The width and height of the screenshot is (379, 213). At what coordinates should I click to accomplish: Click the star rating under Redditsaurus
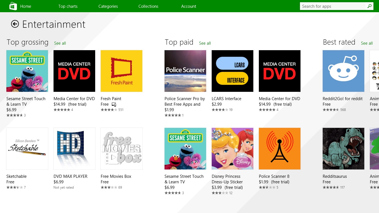click(x=331, y=187)
